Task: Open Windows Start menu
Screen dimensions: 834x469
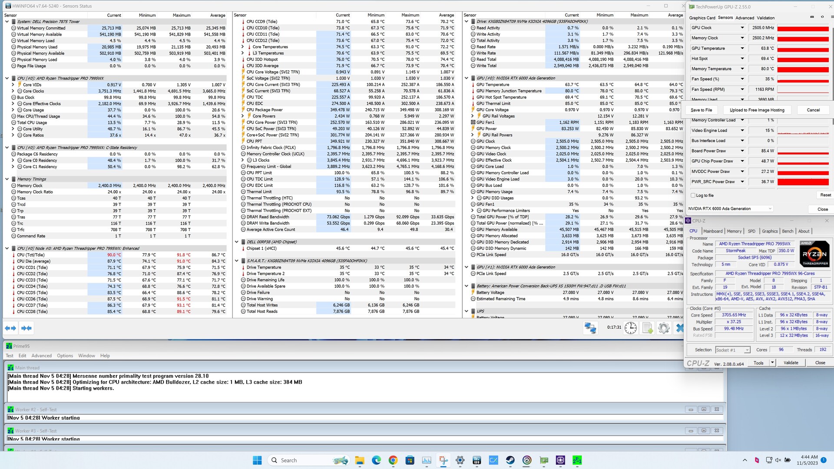Action: pyautogui.click(x=257, y=460)
